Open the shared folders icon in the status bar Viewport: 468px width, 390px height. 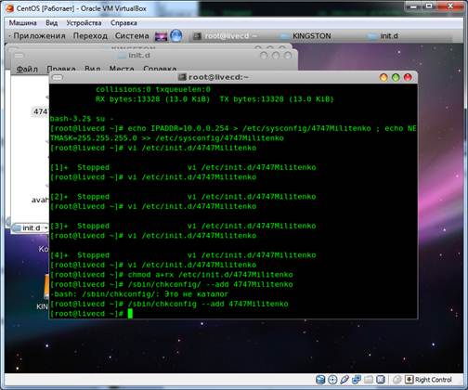369,380
